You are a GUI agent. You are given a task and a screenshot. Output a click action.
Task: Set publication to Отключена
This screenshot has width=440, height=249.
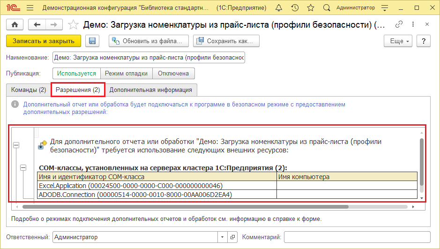[173, 74]
